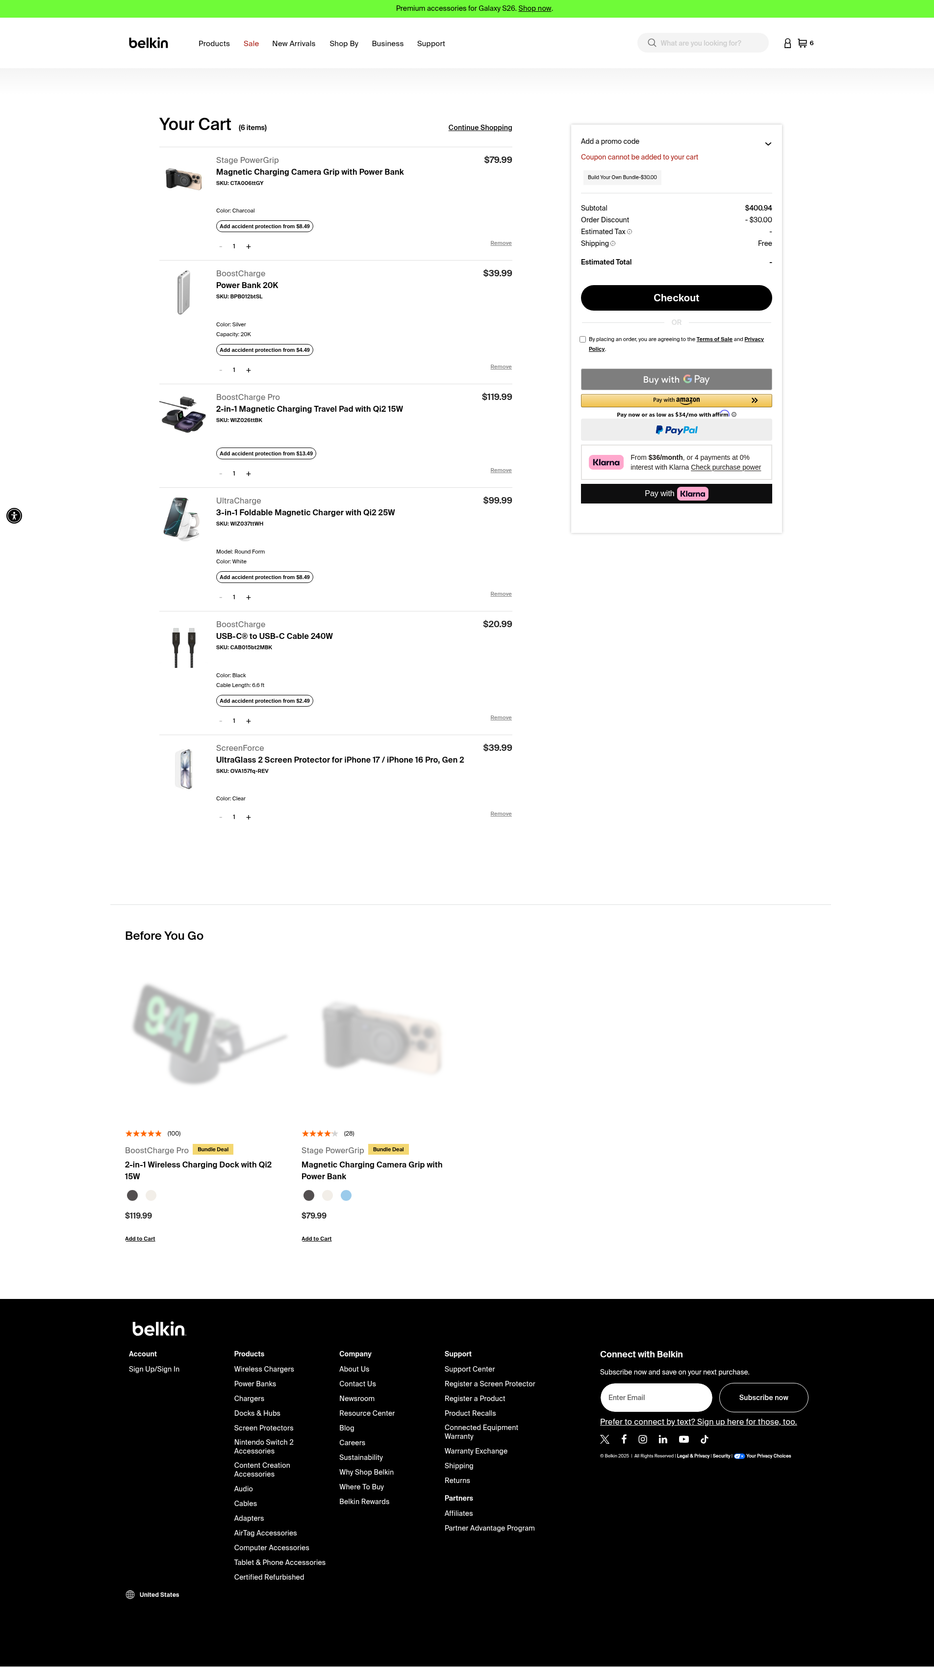Select the blue color swatch for PowerGrip
This screenshot has height=1667, width=934.
point(347,1195)
